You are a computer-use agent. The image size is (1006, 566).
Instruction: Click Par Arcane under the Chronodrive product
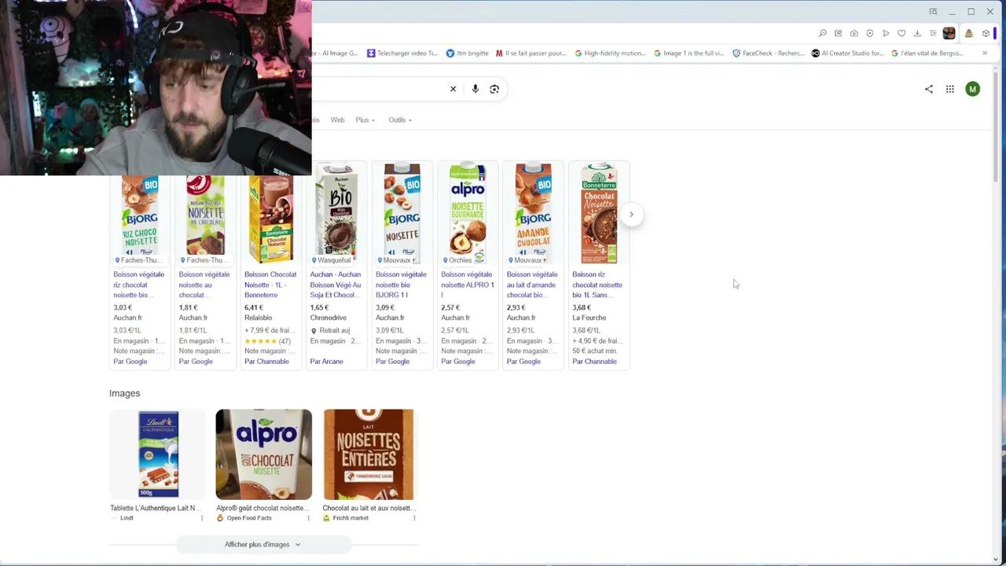326,362
